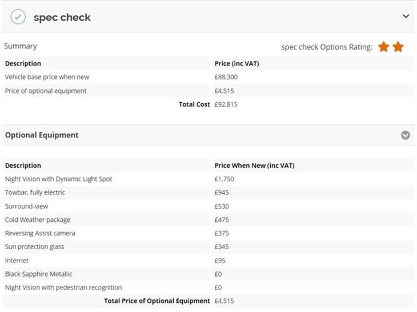
Task: Collapse Optional Equipment with grey arrow
Action: click(406, 135)
